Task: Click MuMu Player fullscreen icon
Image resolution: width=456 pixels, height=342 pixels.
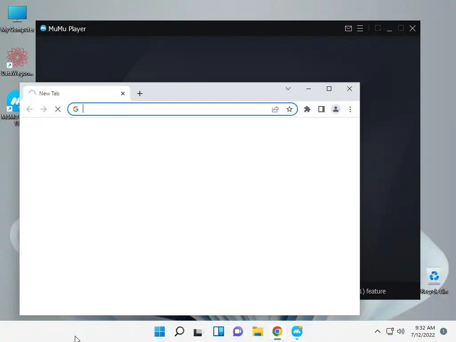Action: pos(378,28)
